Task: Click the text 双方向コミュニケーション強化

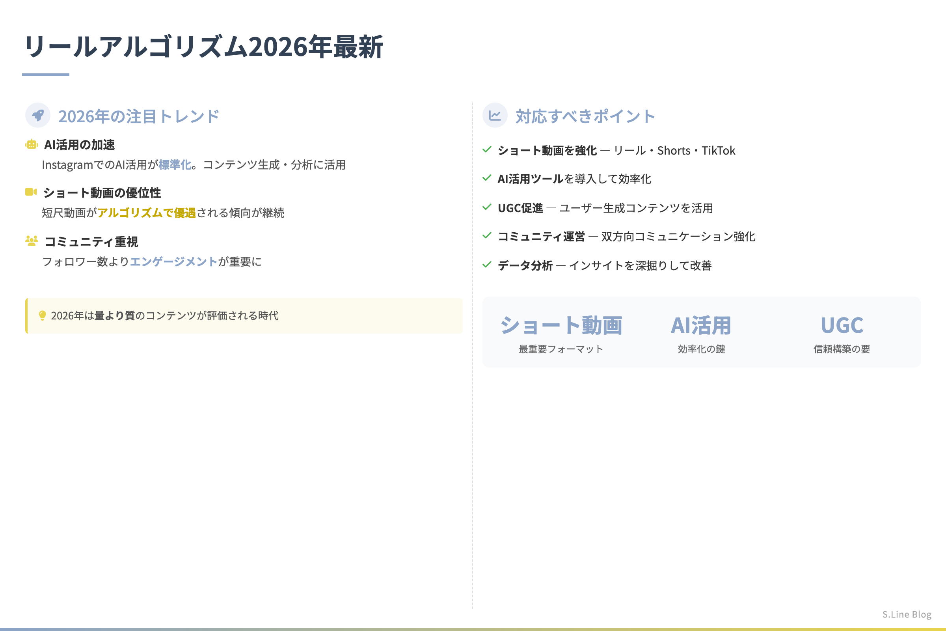Action: (x=678, y=236)
